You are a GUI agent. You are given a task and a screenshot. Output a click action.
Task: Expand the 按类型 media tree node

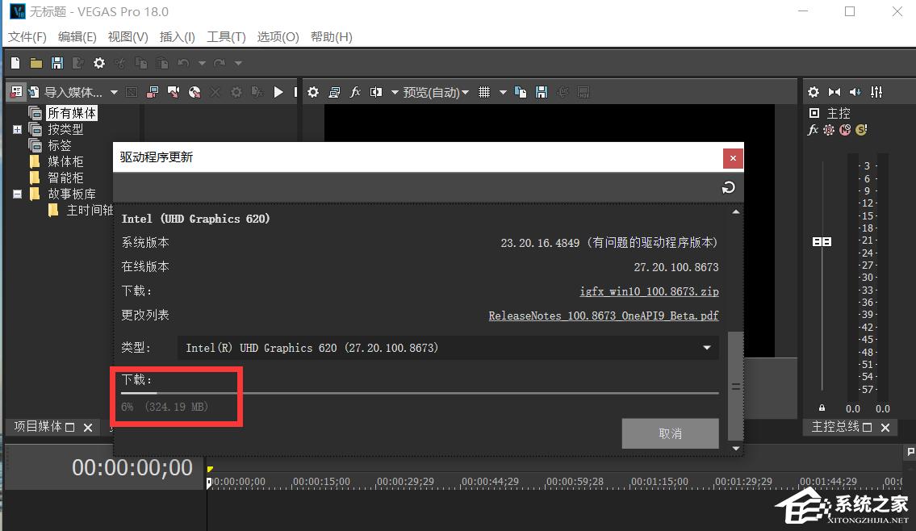point(18,128)
